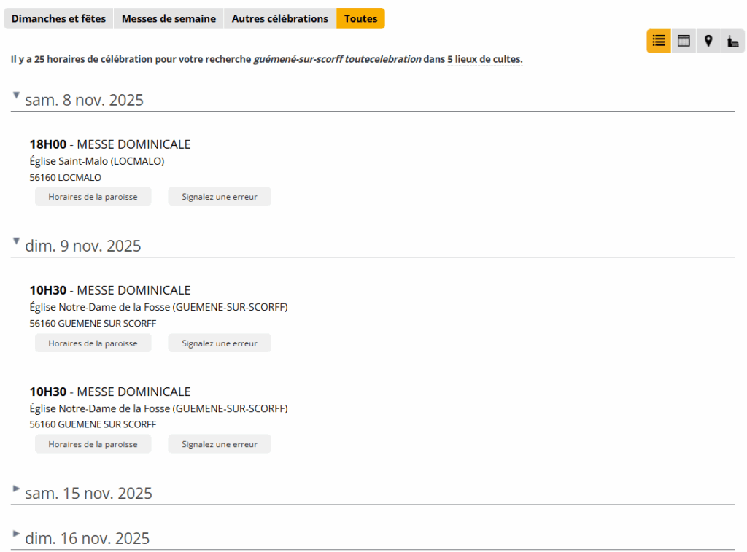Open parish schedule for second 10H30 mass

click(93, 444)
